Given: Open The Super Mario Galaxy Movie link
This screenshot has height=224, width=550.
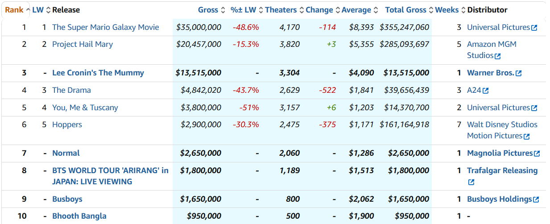Looking at the screenshot, I should pyautogui.click(x=105, y=27).
